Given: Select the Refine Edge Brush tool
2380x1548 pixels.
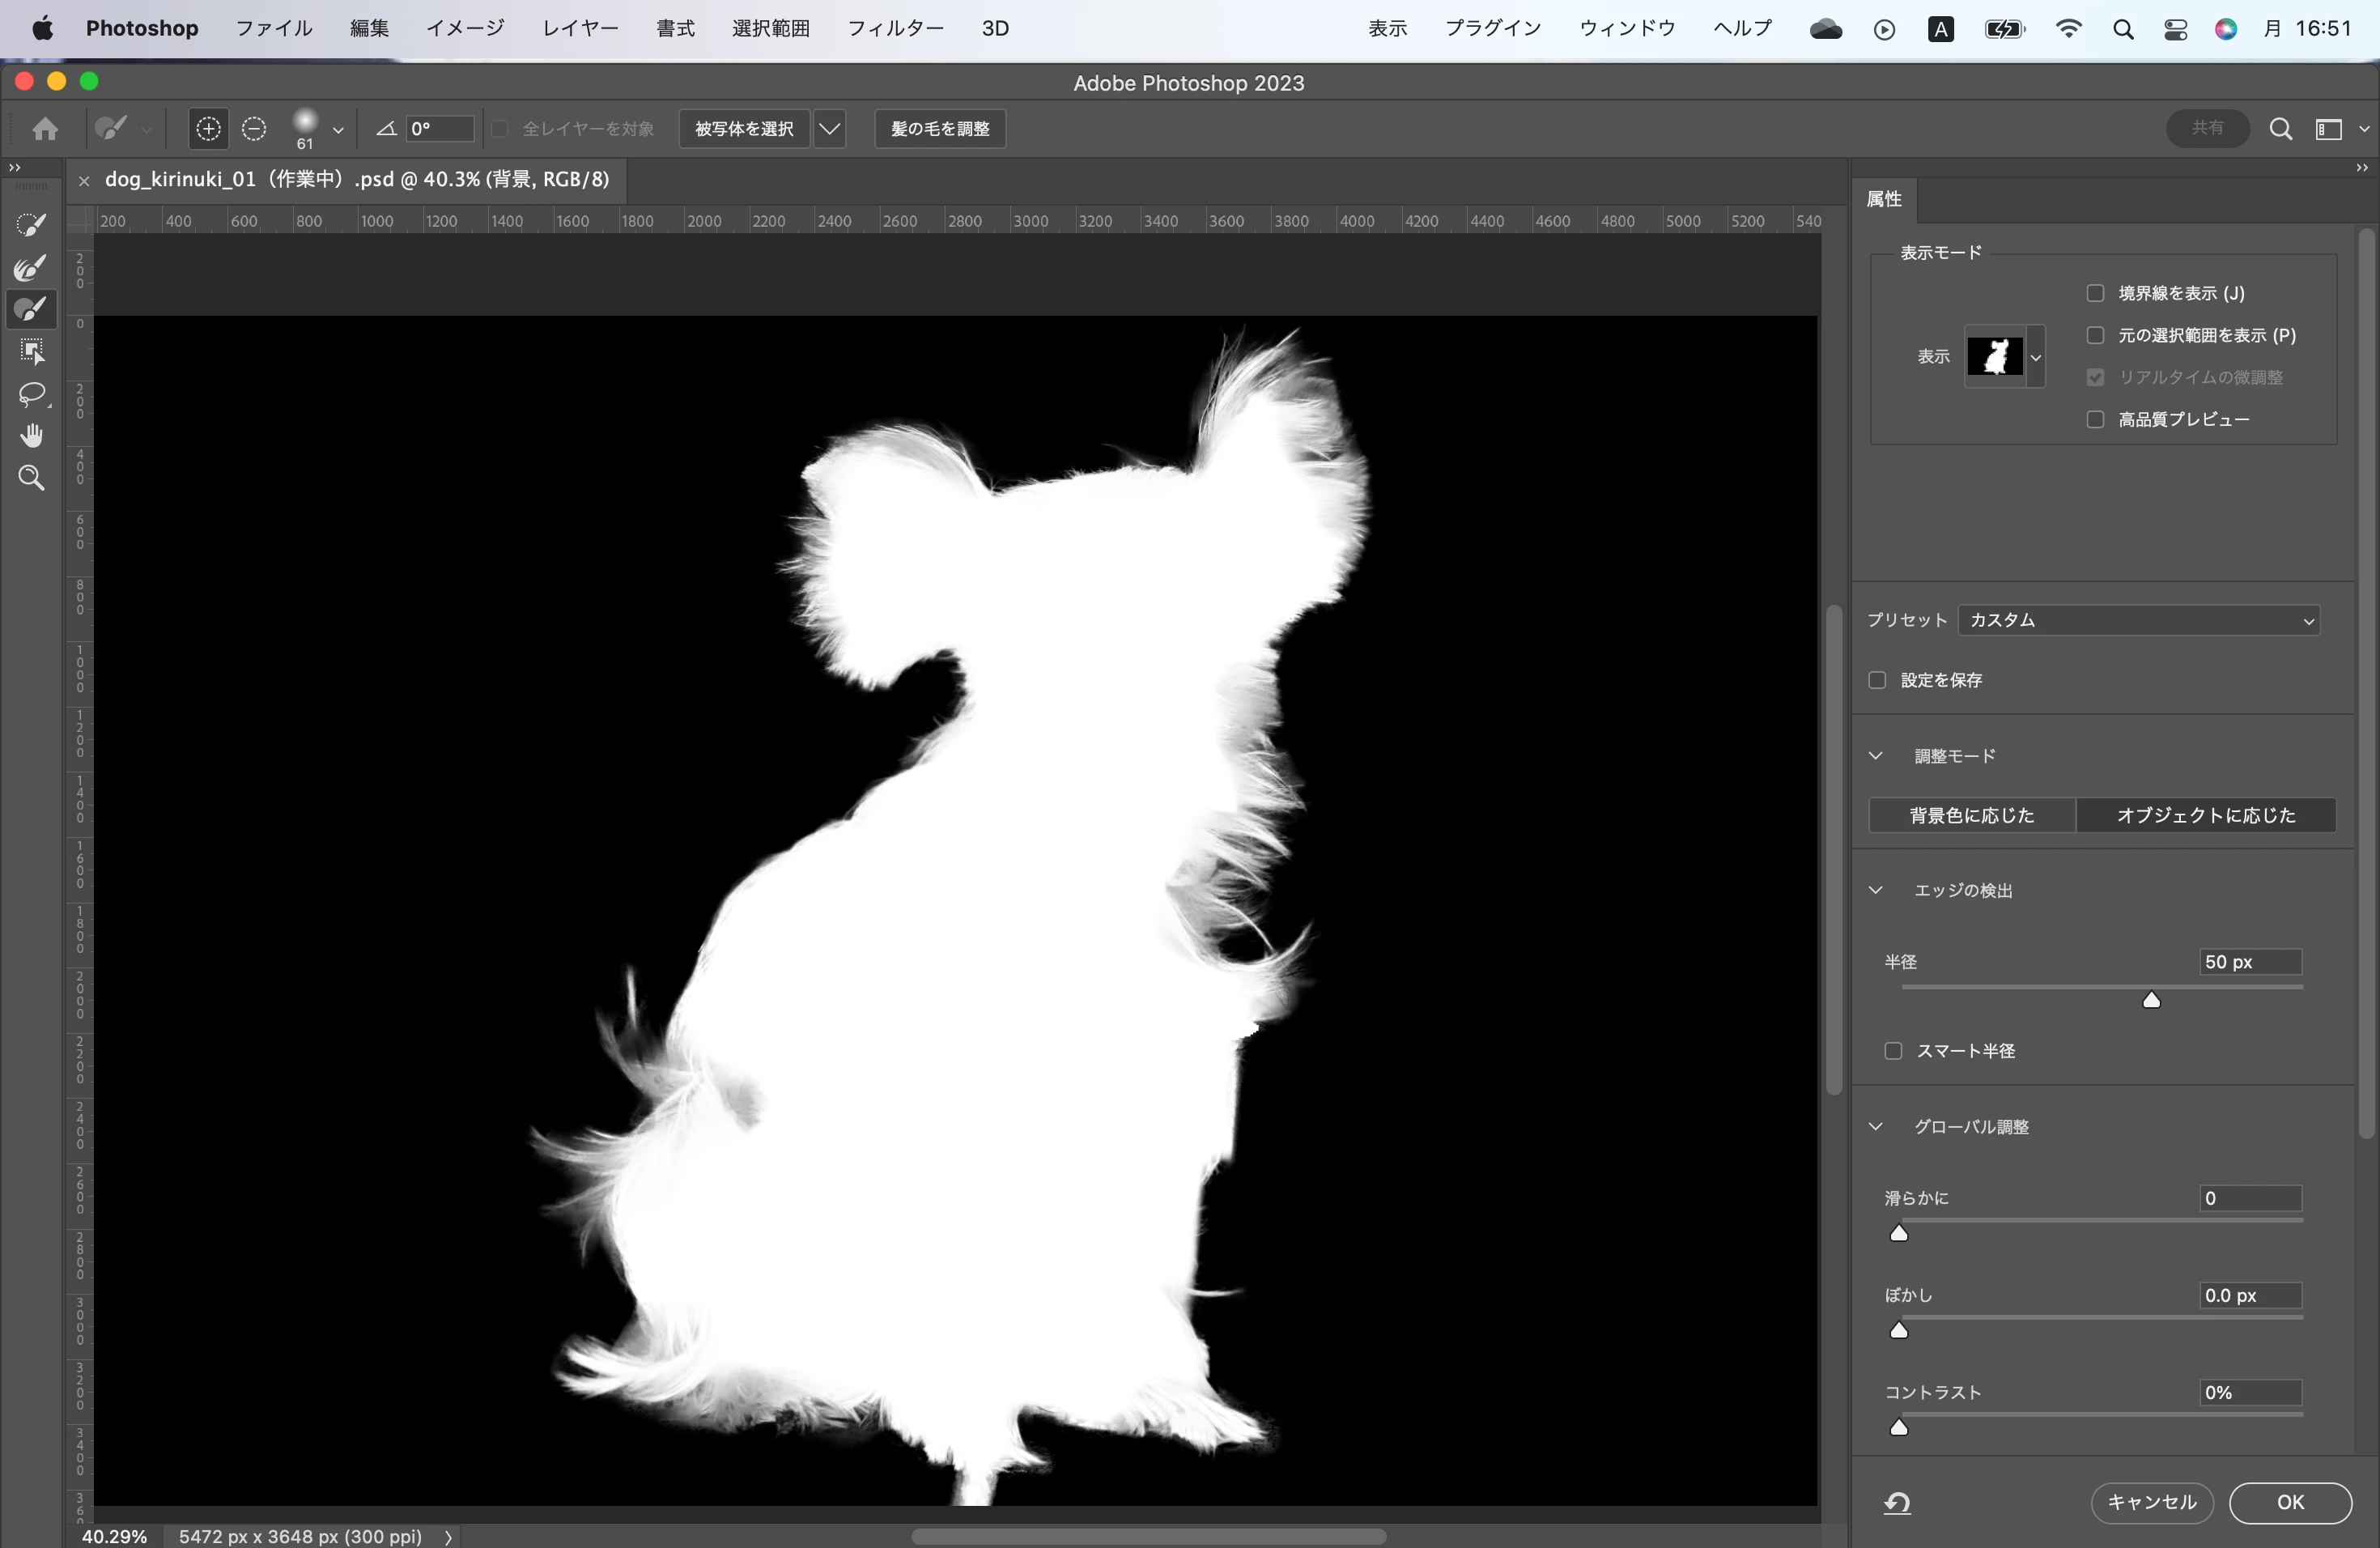Looking at the screenshot, I should pos(31,268).
